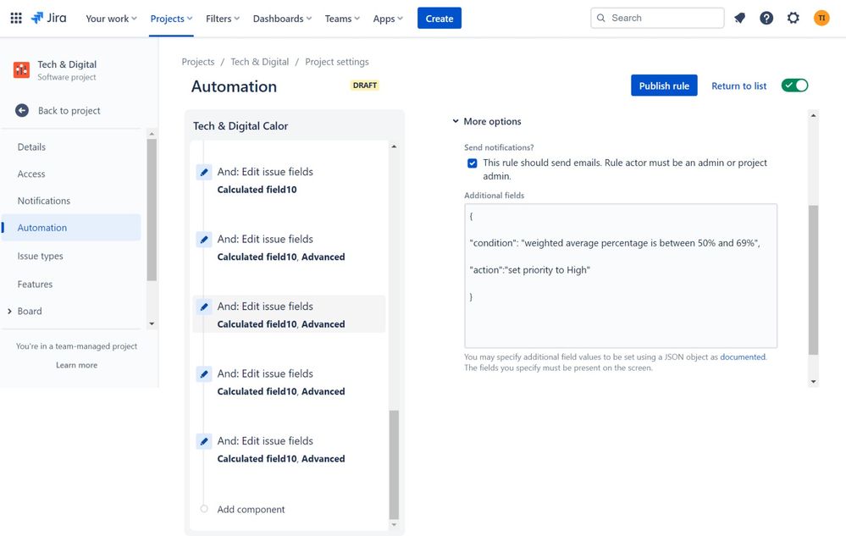Click the Publish rule button
This screenshot has height=536, width=846.
(x=663, y=86)
